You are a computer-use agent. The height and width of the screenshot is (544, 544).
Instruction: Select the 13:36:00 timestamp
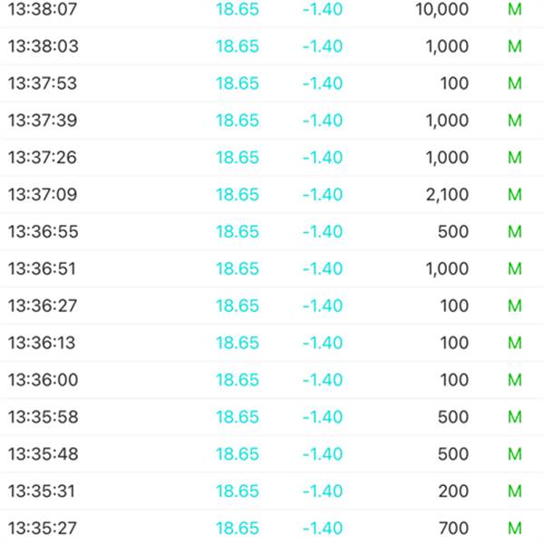click(x=43, y=381)
